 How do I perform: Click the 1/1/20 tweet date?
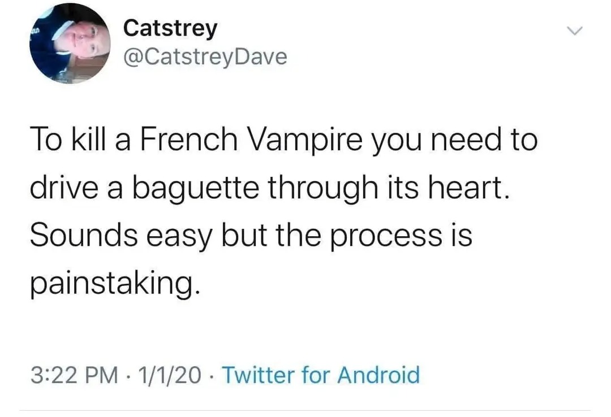coord(169,375)
